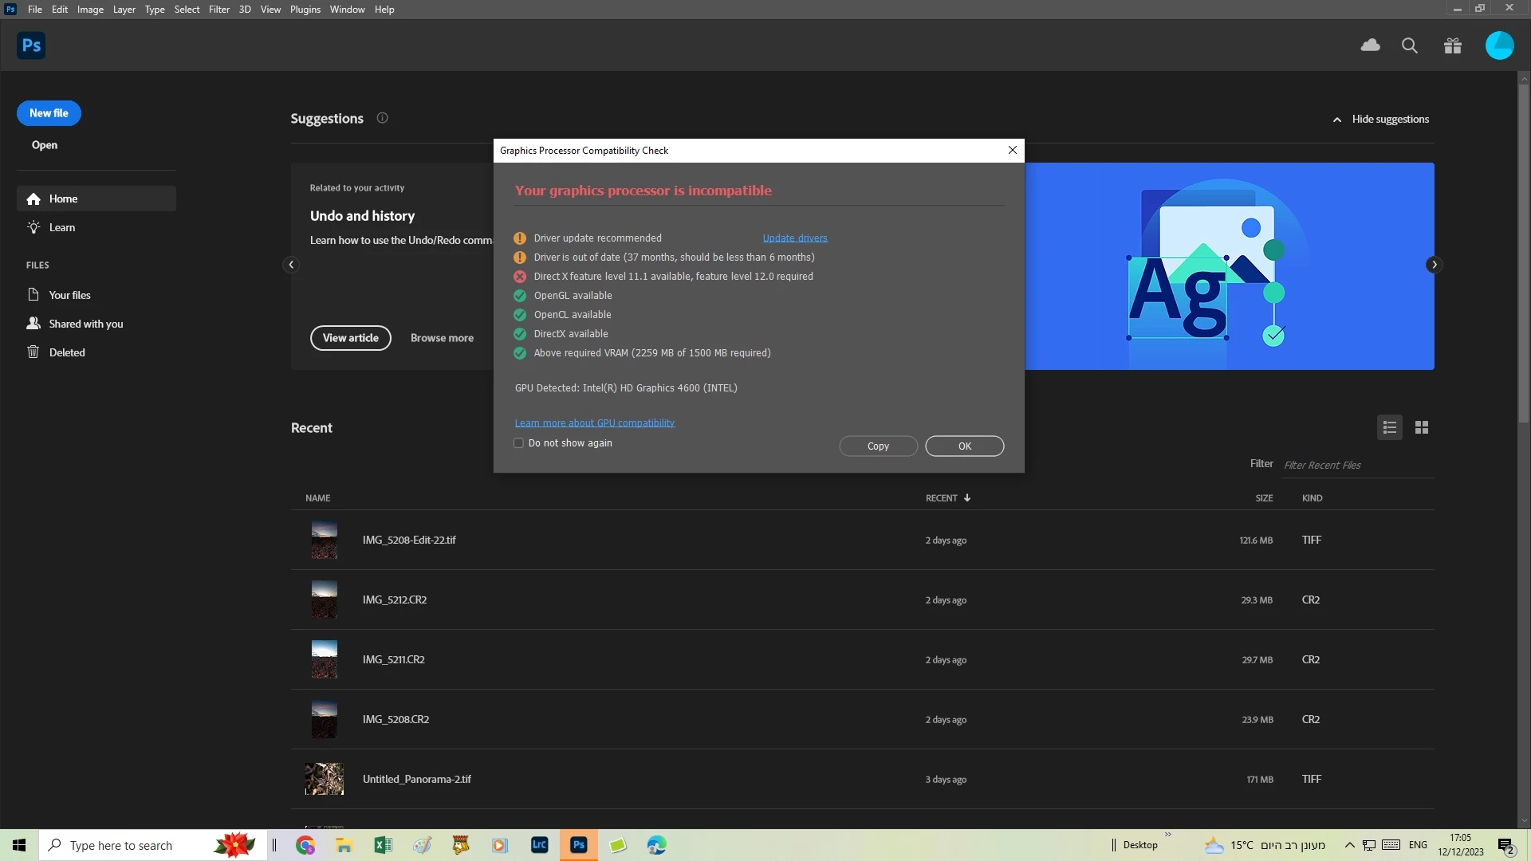Screen dimensions: 1531x861
Task: Click the Filter Recent Files field
Action: click(x=1356, y=466)
